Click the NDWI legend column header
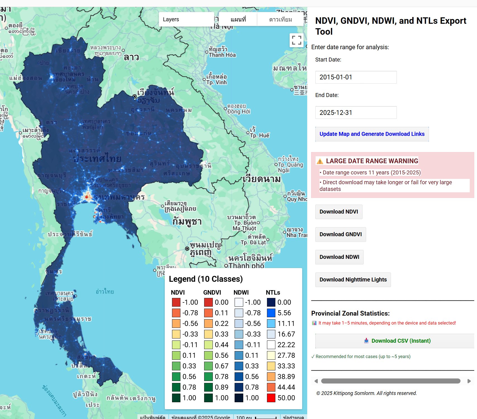The width and height of the screenshot is (477, 419). tap(241, 293)
